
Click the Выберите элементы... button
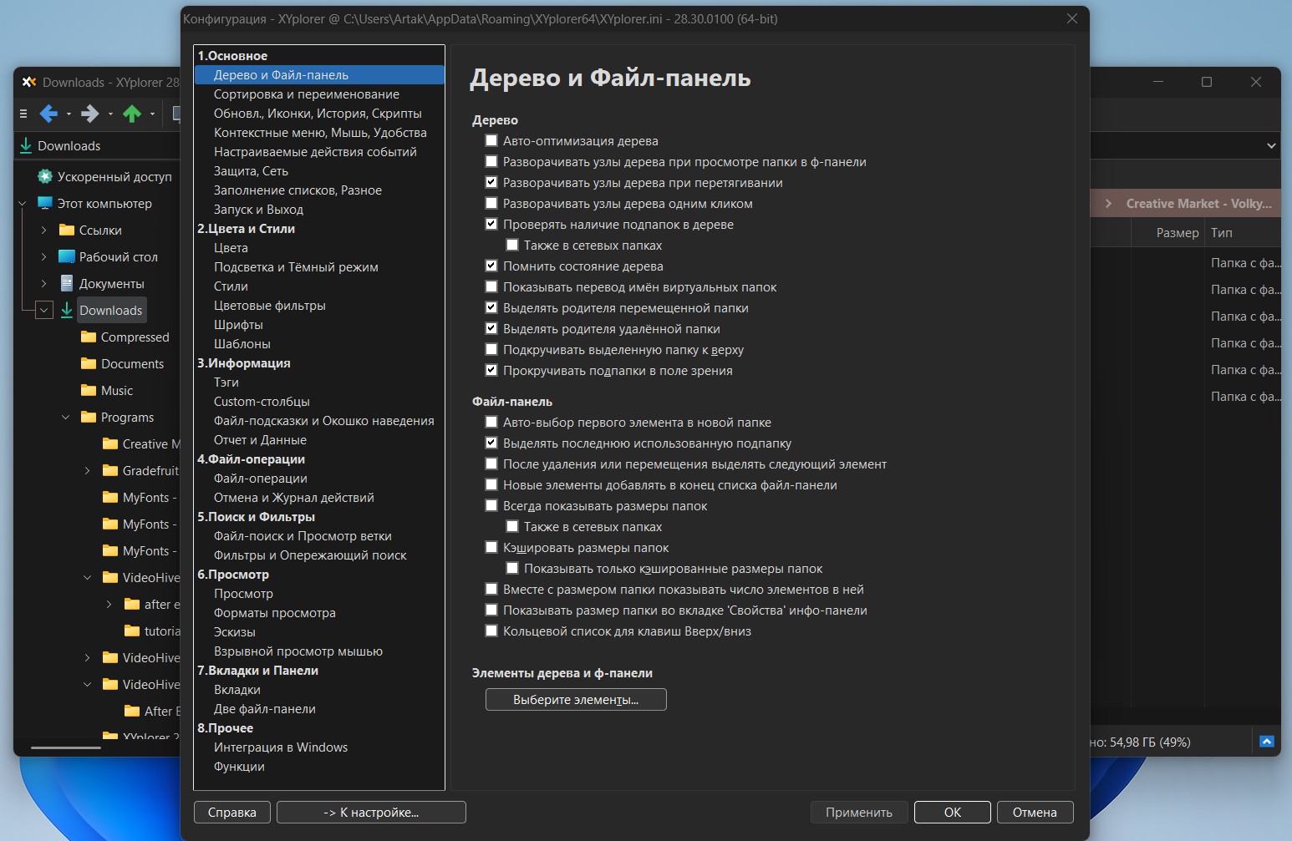tap(576, 699)
